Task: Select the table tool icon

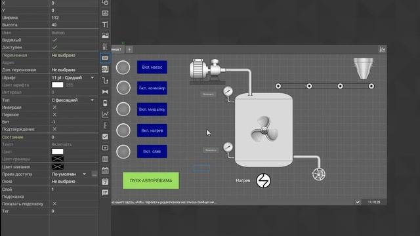Action: tap(105, 159)
